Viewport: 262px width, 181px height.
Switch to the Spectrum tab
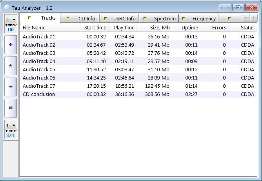coord(160,18)
